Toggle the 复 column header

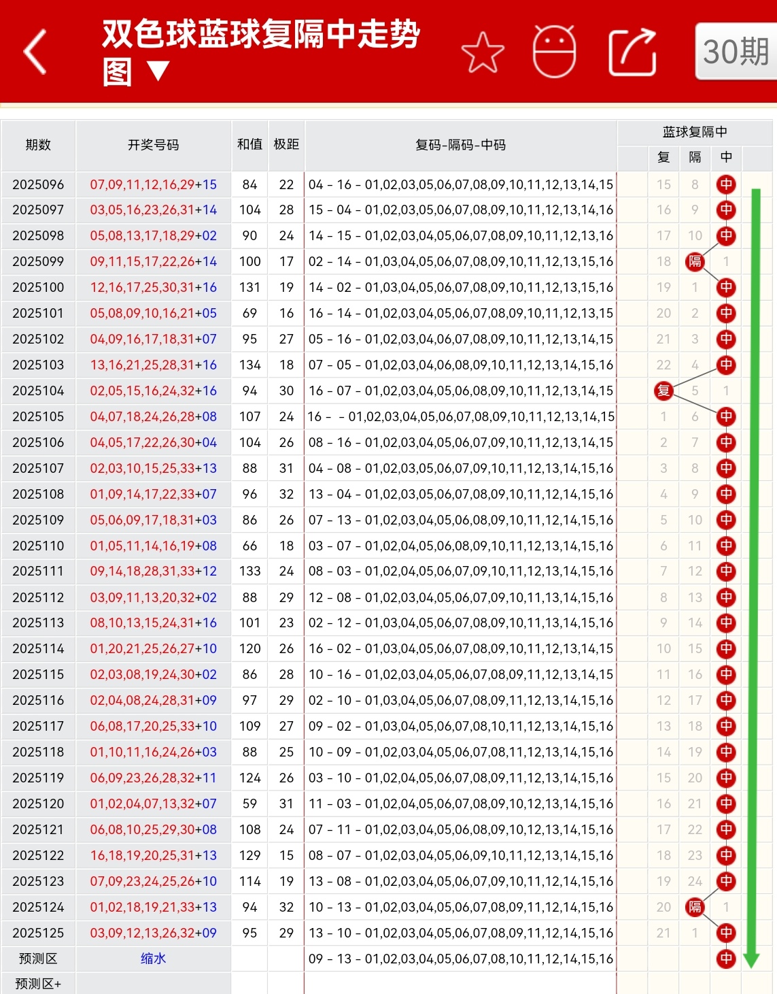click(x=663, y=157)
